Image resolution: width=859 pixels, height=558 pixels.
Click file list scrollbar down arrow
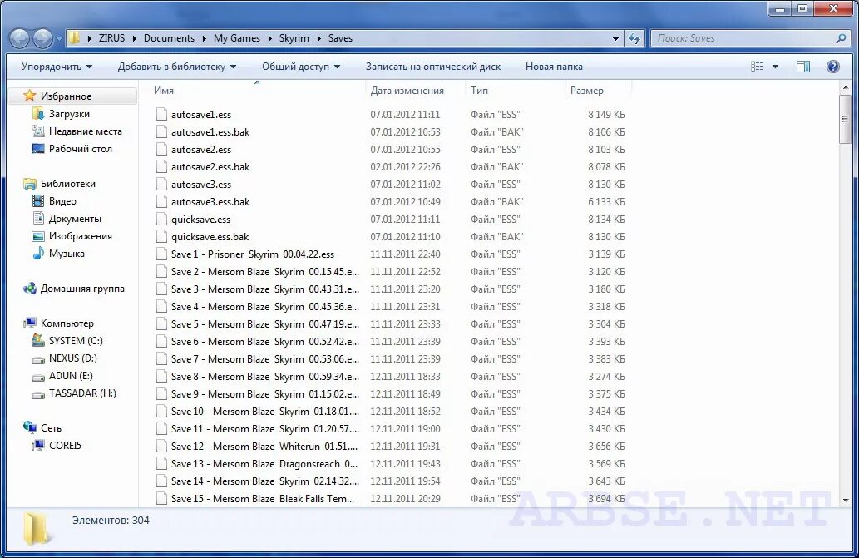pyautogui.click(x=846, y=500)
